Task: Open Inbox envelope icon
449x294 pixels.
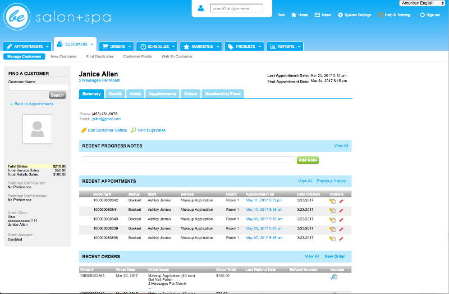Action: click(317, 15)
